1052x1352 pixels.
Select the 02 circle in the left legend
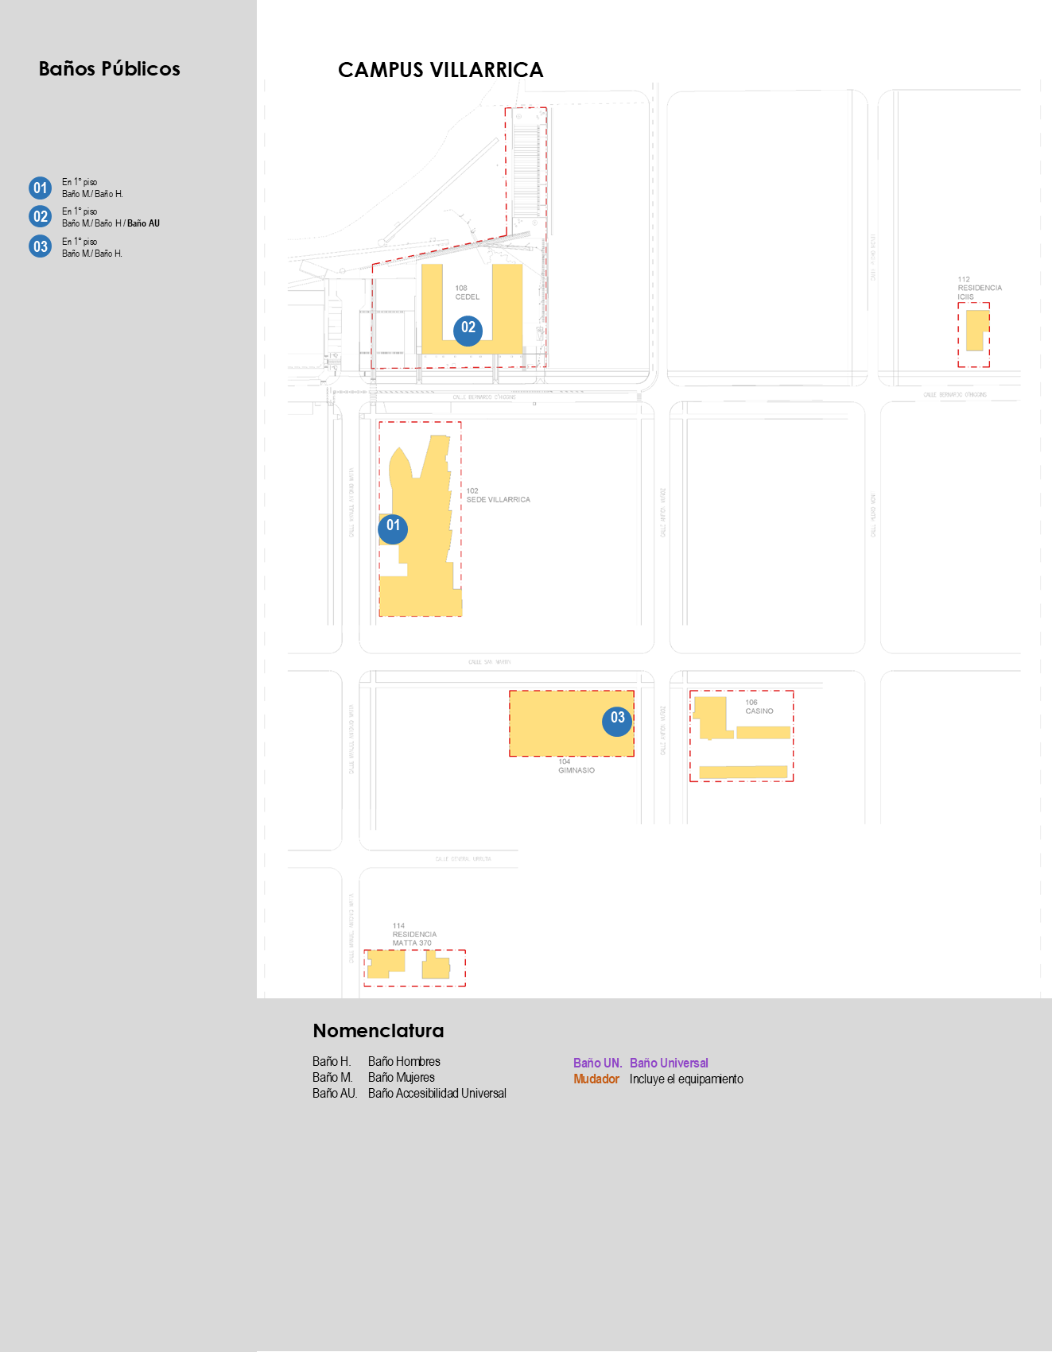pyautogui.click(x=41, y=217)
